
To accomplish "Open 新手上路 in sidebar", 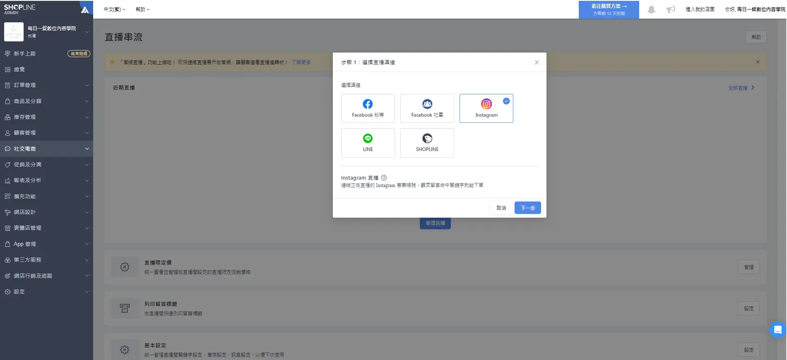I will [x=46, y=53].
